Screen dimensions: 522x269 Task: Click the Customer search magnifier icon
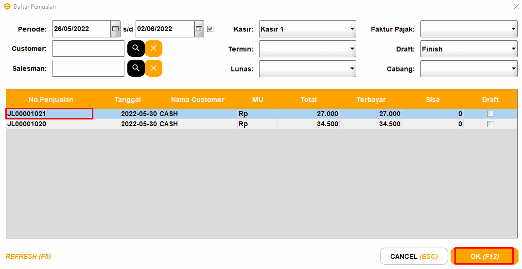tap(136, 49)
